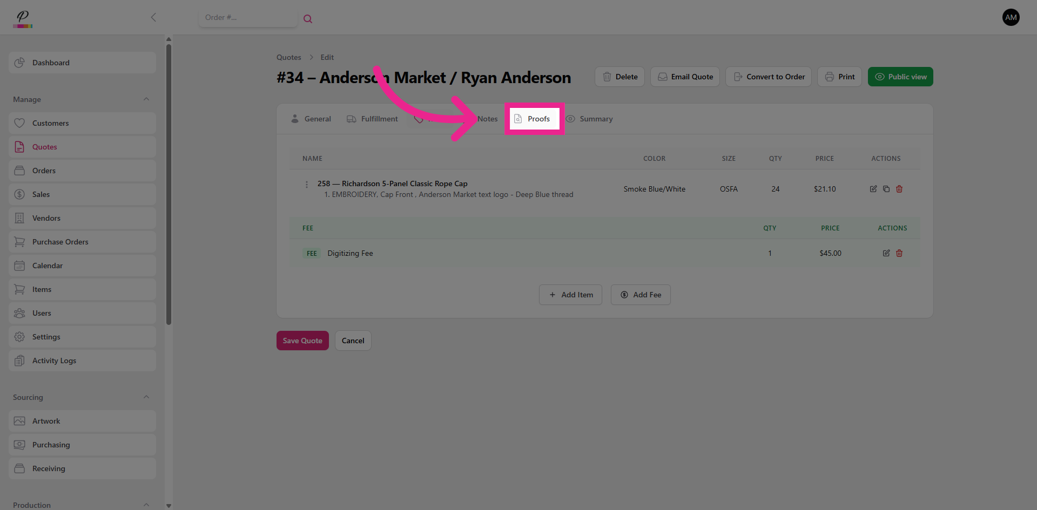Click the edit icon for Richardson cap item
Image resolution: width=1037 pixels, height=510 pixels.
tap(873, 189)
